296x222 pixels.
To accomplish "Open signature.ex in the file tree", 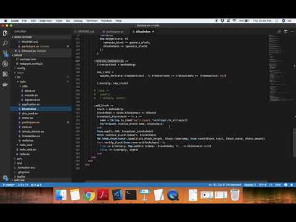I will [32, 100].
